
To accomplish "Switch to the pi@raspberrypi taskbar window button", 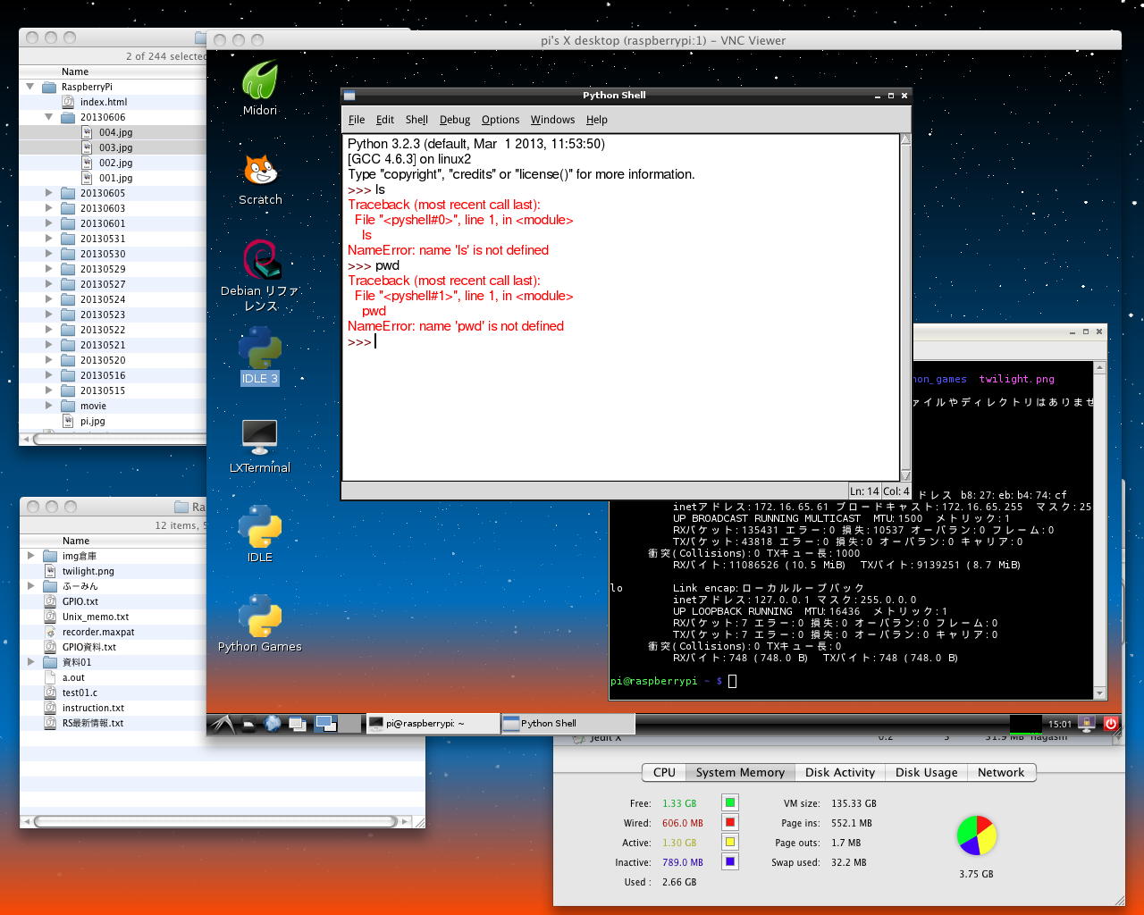I will (432, 724).
